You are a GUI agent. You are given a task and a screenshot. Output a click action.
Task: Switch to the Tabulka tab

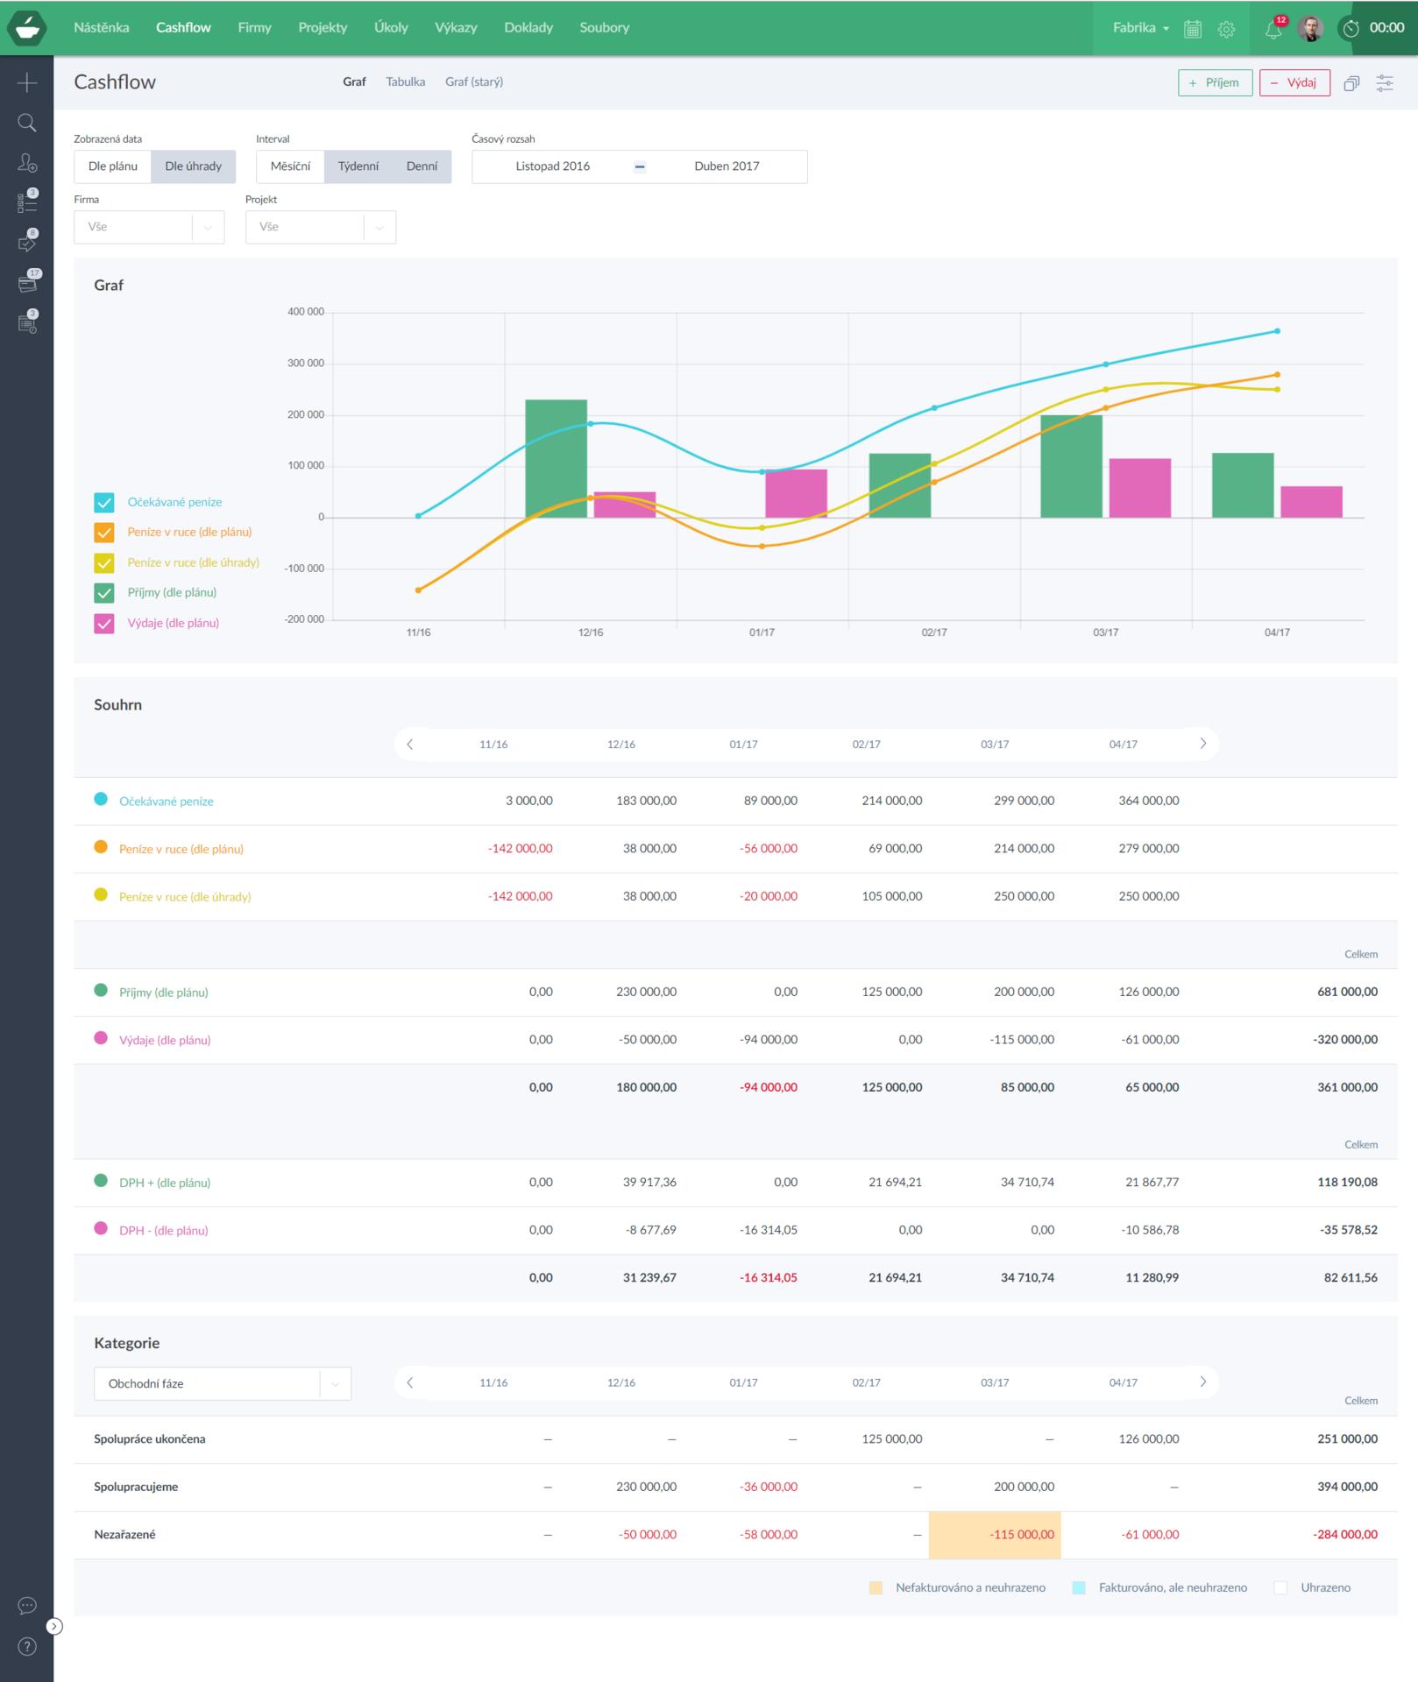click(x=405, y=82)
